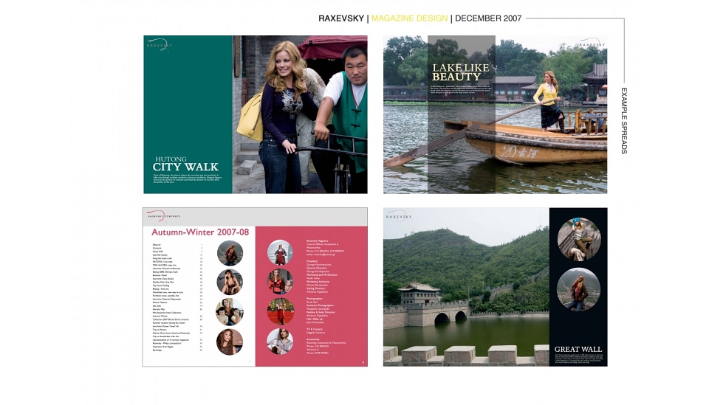Click Raxevsky Contents logo on gray header

click(x=163, y=216)
